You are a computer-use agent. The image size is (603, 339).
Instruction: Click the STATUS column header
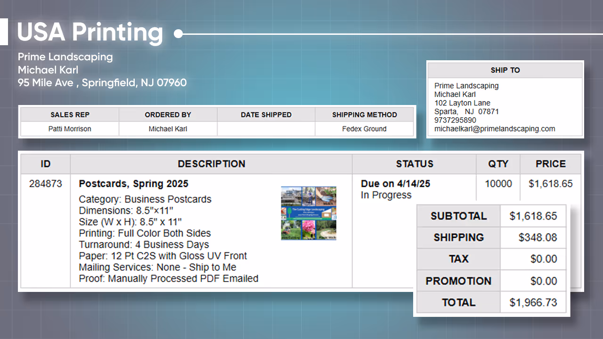click(x=414, y=164)
